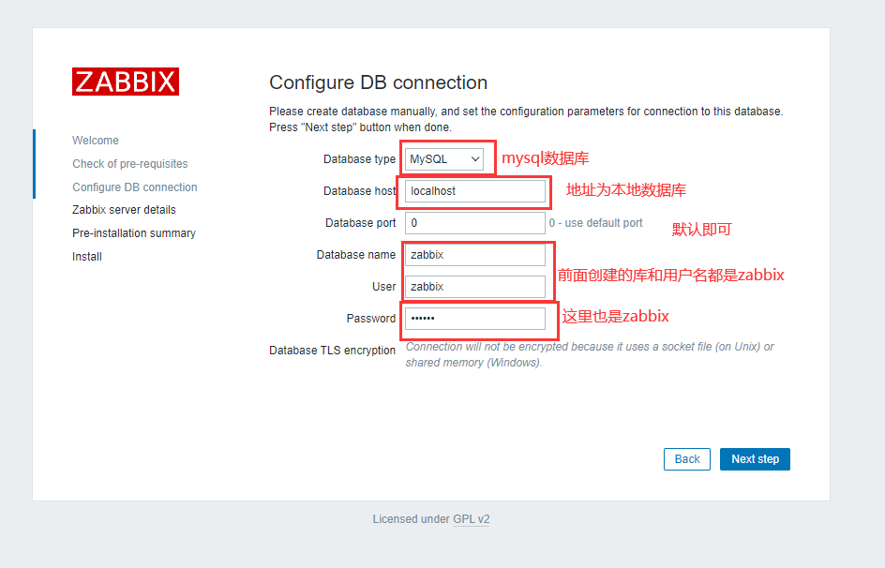Viewport: 885px width, 568px height.
Task: Click 'Connection will not be encrypted' note
Action: pos(590,354)
